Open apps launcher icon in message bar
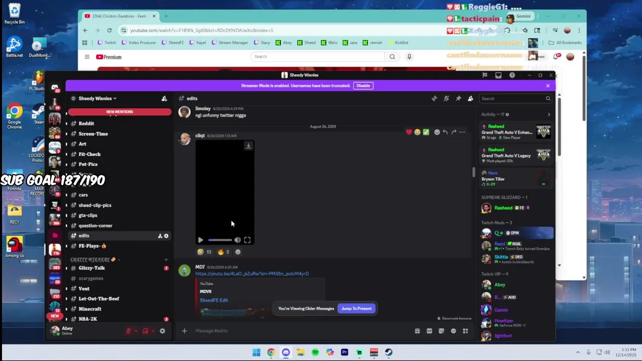Viewport: 642px width, 361px height. [465, 331]
